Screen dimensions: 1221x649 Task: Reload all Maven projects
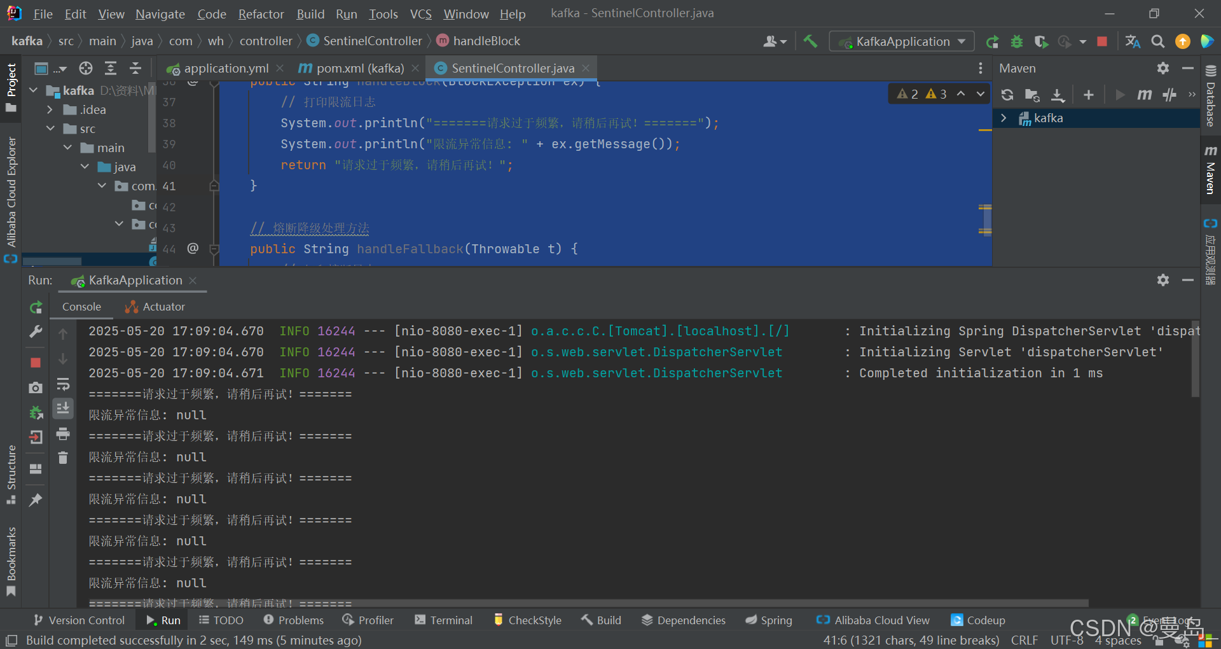[1007, 95]
